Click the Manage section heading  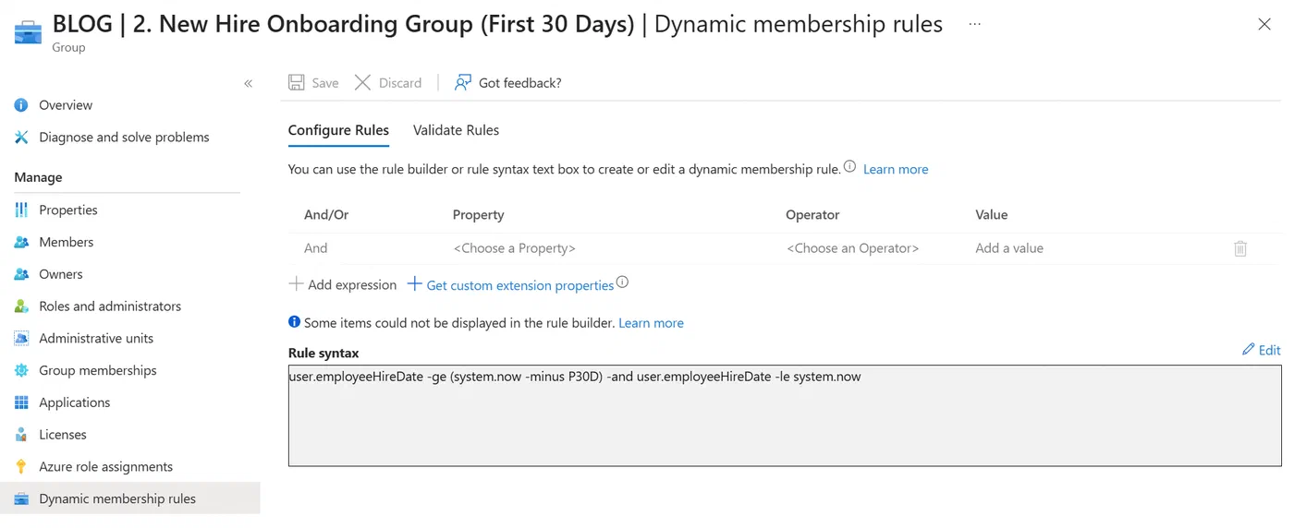pyautogui.click(x=38, y=177)
